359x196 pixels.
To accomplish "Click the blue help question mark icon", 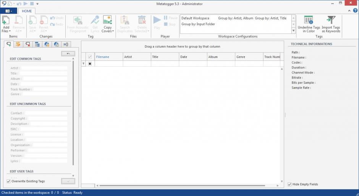I will pos(355,11).
